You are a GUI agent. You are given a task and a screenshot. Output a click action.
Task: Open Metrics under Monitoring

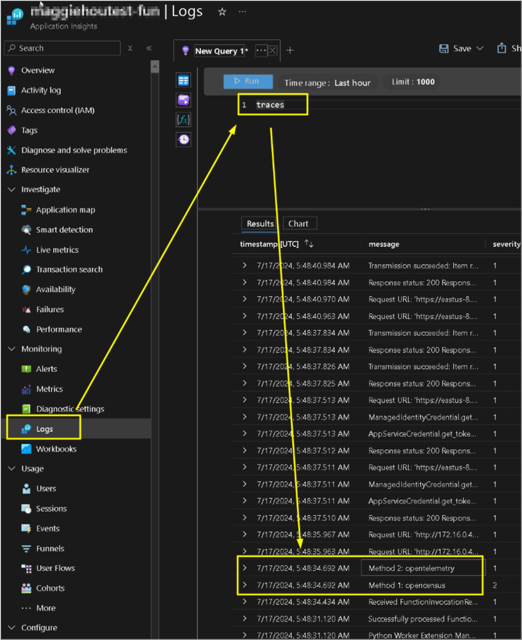click(49, 389)
